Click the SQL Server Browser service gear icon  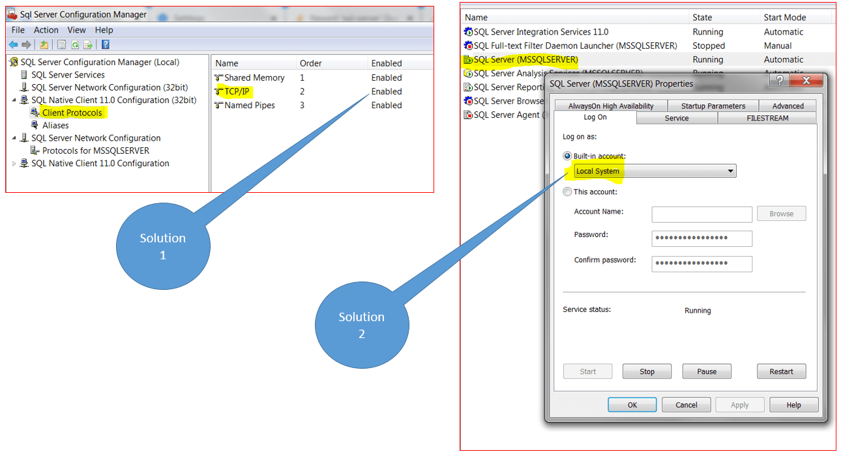click(468, 100)
